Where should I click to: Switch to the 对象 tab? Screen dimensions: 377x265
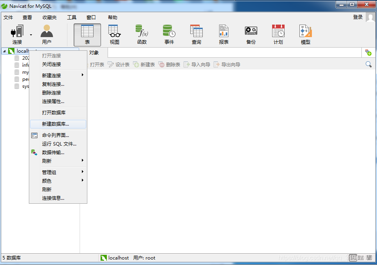[x=94, y=53]
